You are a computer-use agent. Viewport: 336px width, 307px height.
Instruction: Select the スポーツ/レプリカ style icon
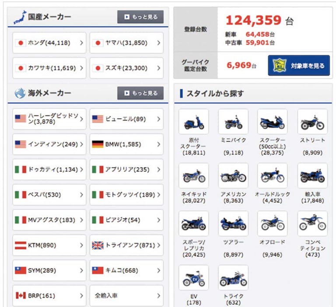193,224
